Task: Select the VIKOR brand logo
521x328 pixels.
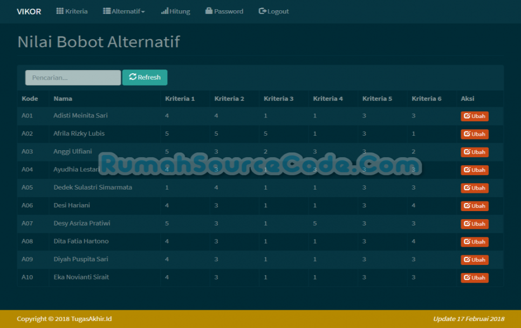Action: (28, 11)
